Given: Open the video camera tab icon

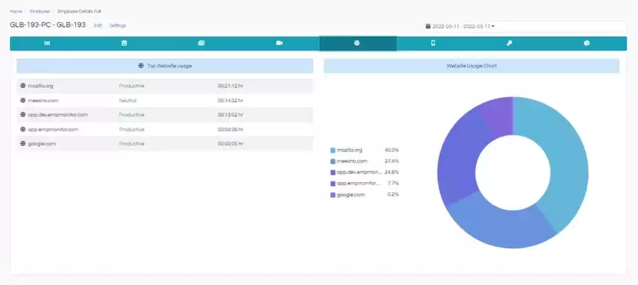Looking at the screenshot, I should pyautogui.click(x=279, y=43).
